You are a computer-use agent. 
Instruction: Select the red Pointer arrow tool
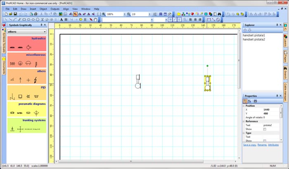pyautogui.click(x=91, y=19)
